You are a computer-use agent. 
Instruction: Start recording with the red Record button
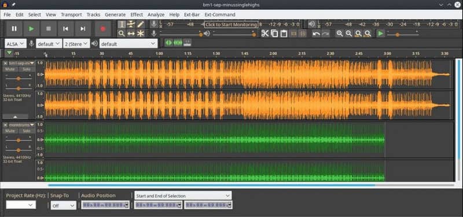[x=103, y=28]
